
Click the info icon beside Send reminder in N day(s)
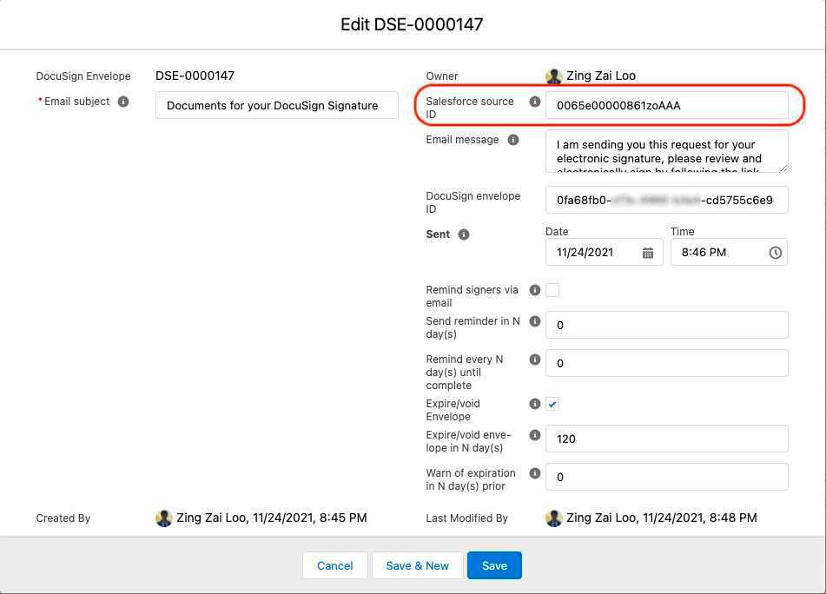click(534, 320)
